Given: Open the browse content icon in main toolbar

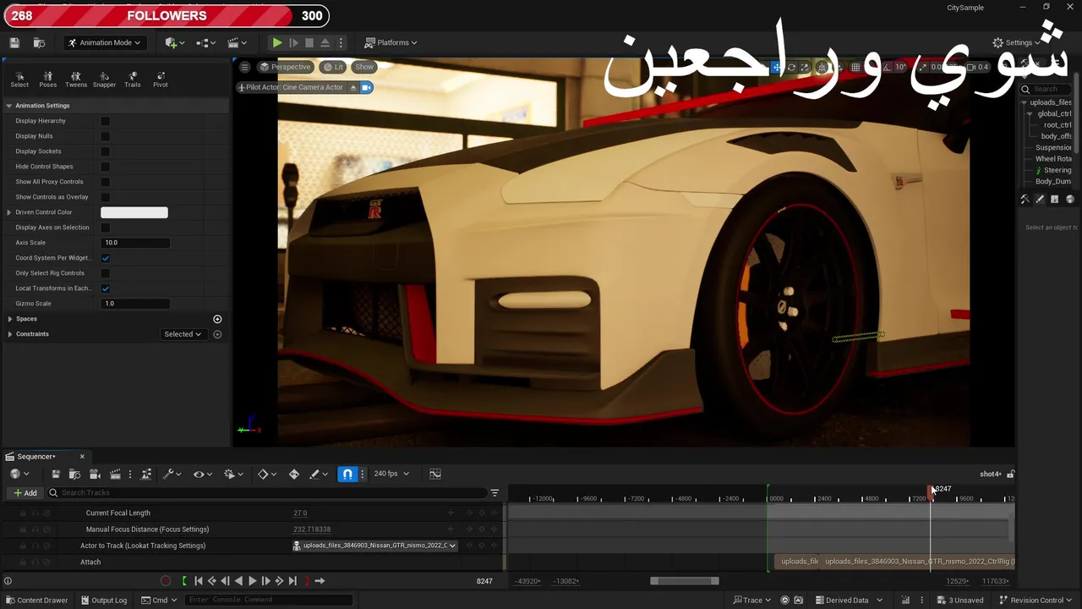Looking at the screenshot, I should [39, 42].
